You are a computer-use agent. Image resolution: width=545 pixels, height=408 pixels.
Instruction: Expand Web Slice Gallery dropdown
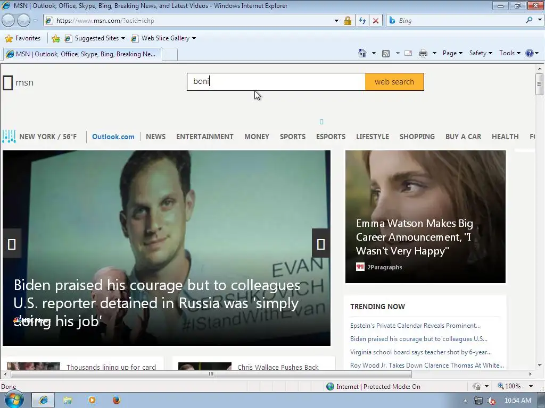pyautogui.click(x=194, y=38)
